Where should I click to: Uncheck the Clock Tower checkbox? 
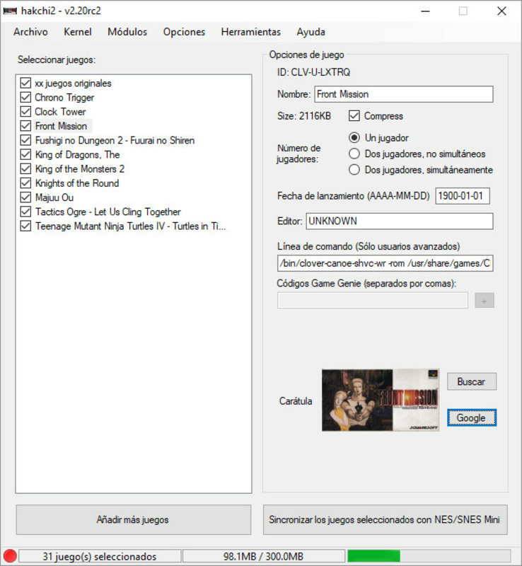point(25,112)
